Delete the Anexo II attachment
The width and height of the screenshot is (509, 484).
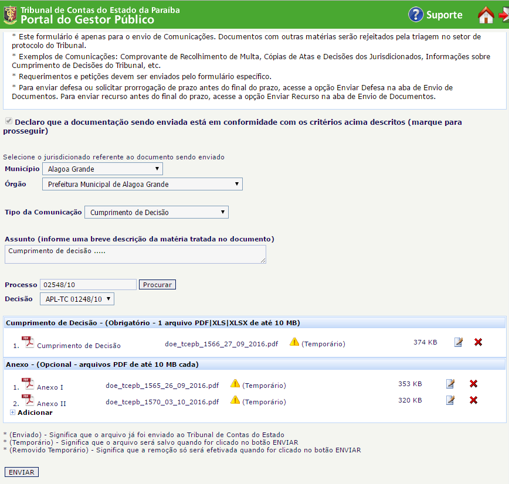(473, 400)
